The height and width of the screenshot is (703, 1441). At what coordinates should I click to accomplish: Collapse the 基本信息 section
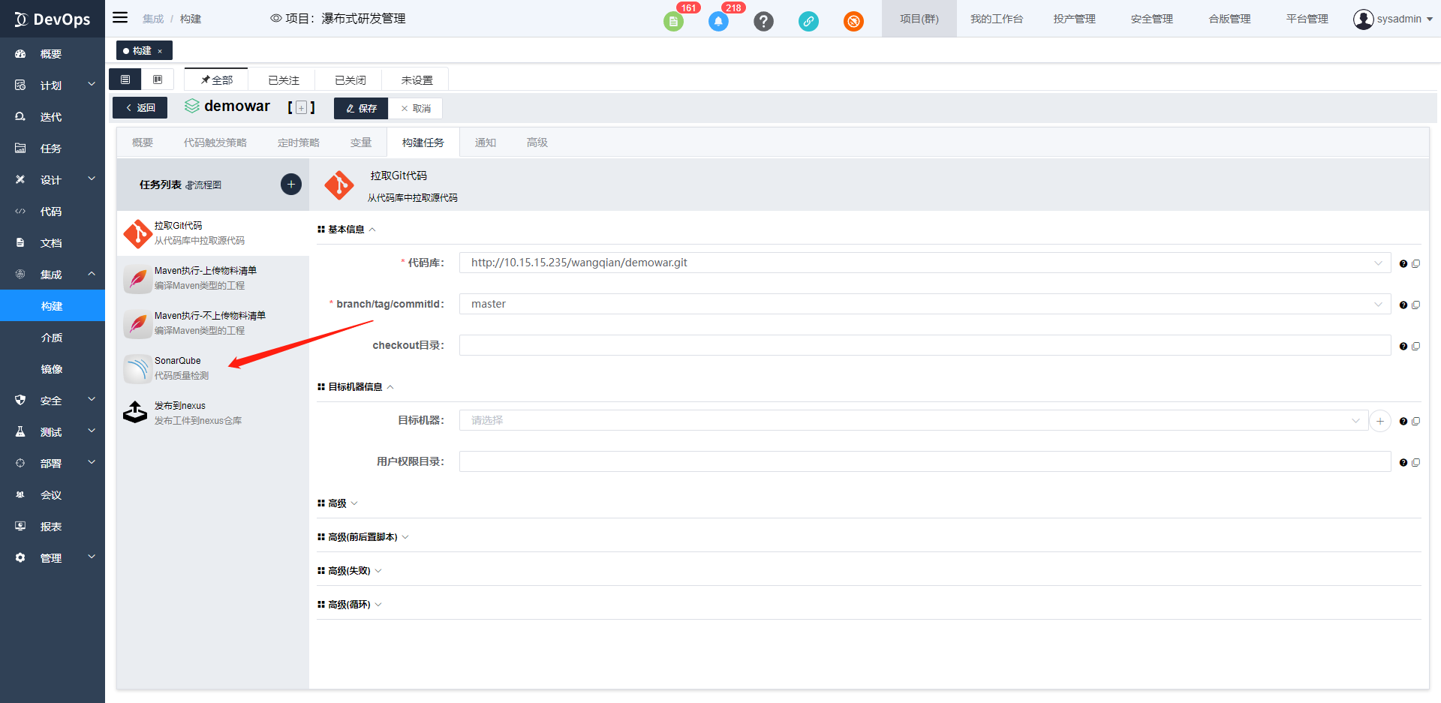coord(347,230)
